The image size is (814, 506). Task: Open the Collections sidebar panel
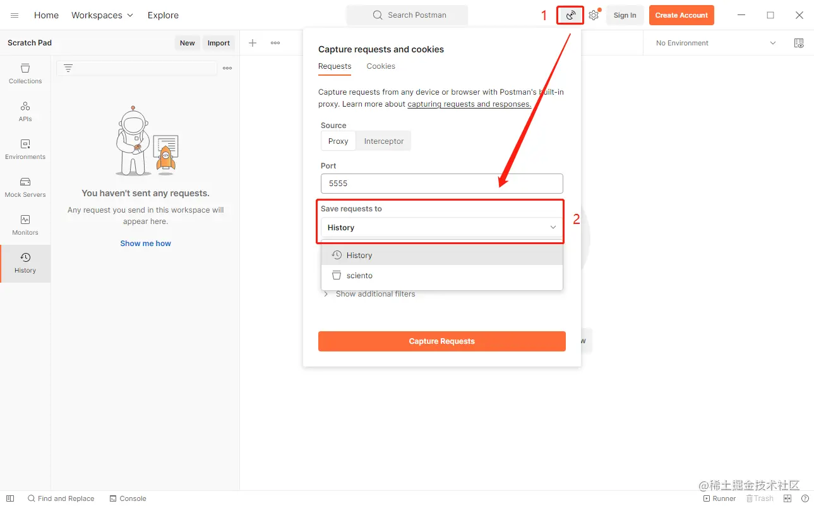click(x=25, y=74)
